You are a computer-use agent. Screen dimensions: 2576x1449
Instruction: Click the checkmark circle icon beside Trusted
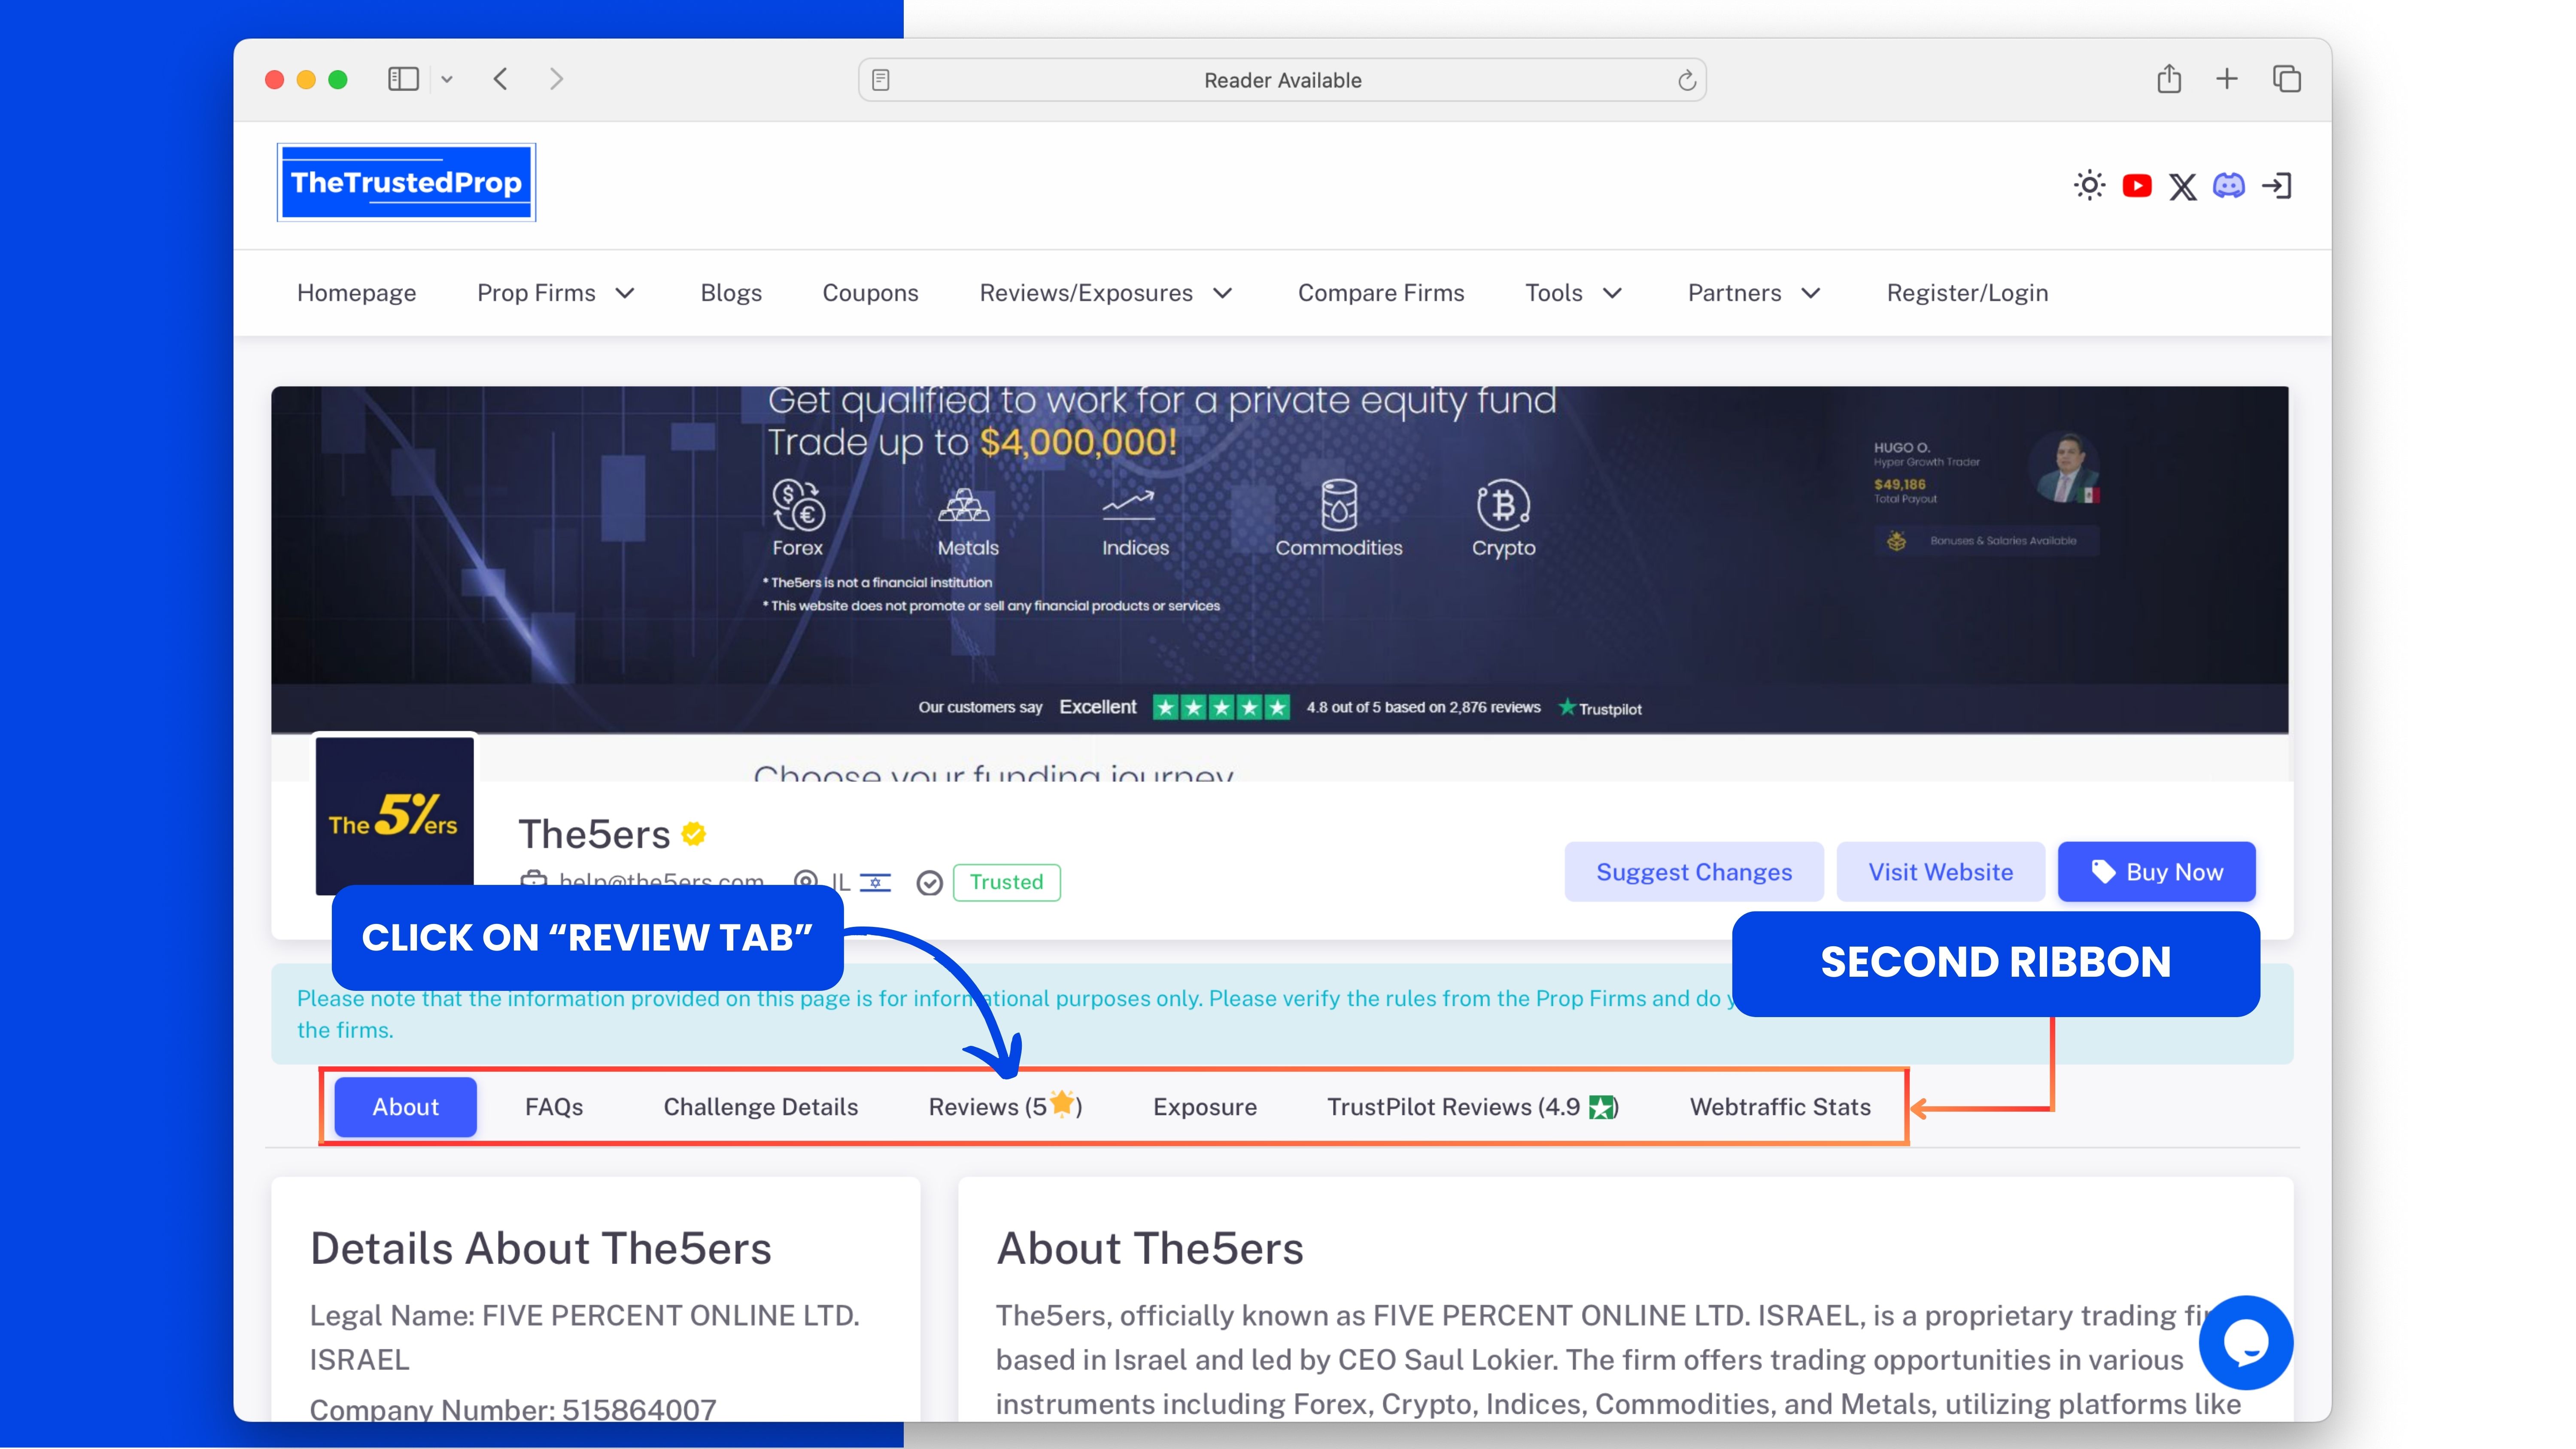tap(930, 883)
